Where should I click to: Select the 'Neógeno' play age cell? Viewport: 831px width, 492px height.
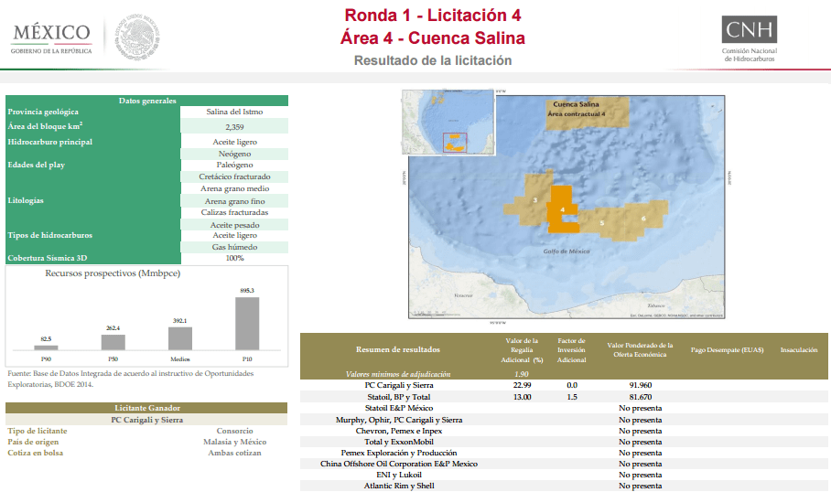point(234,154)
